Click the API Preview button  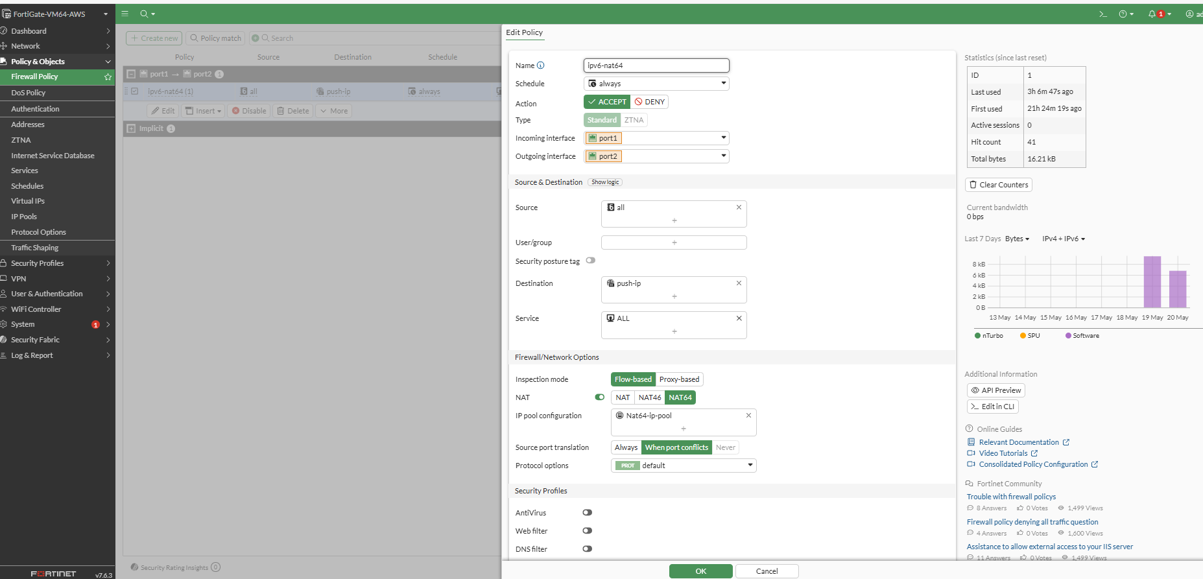(996, 390)
